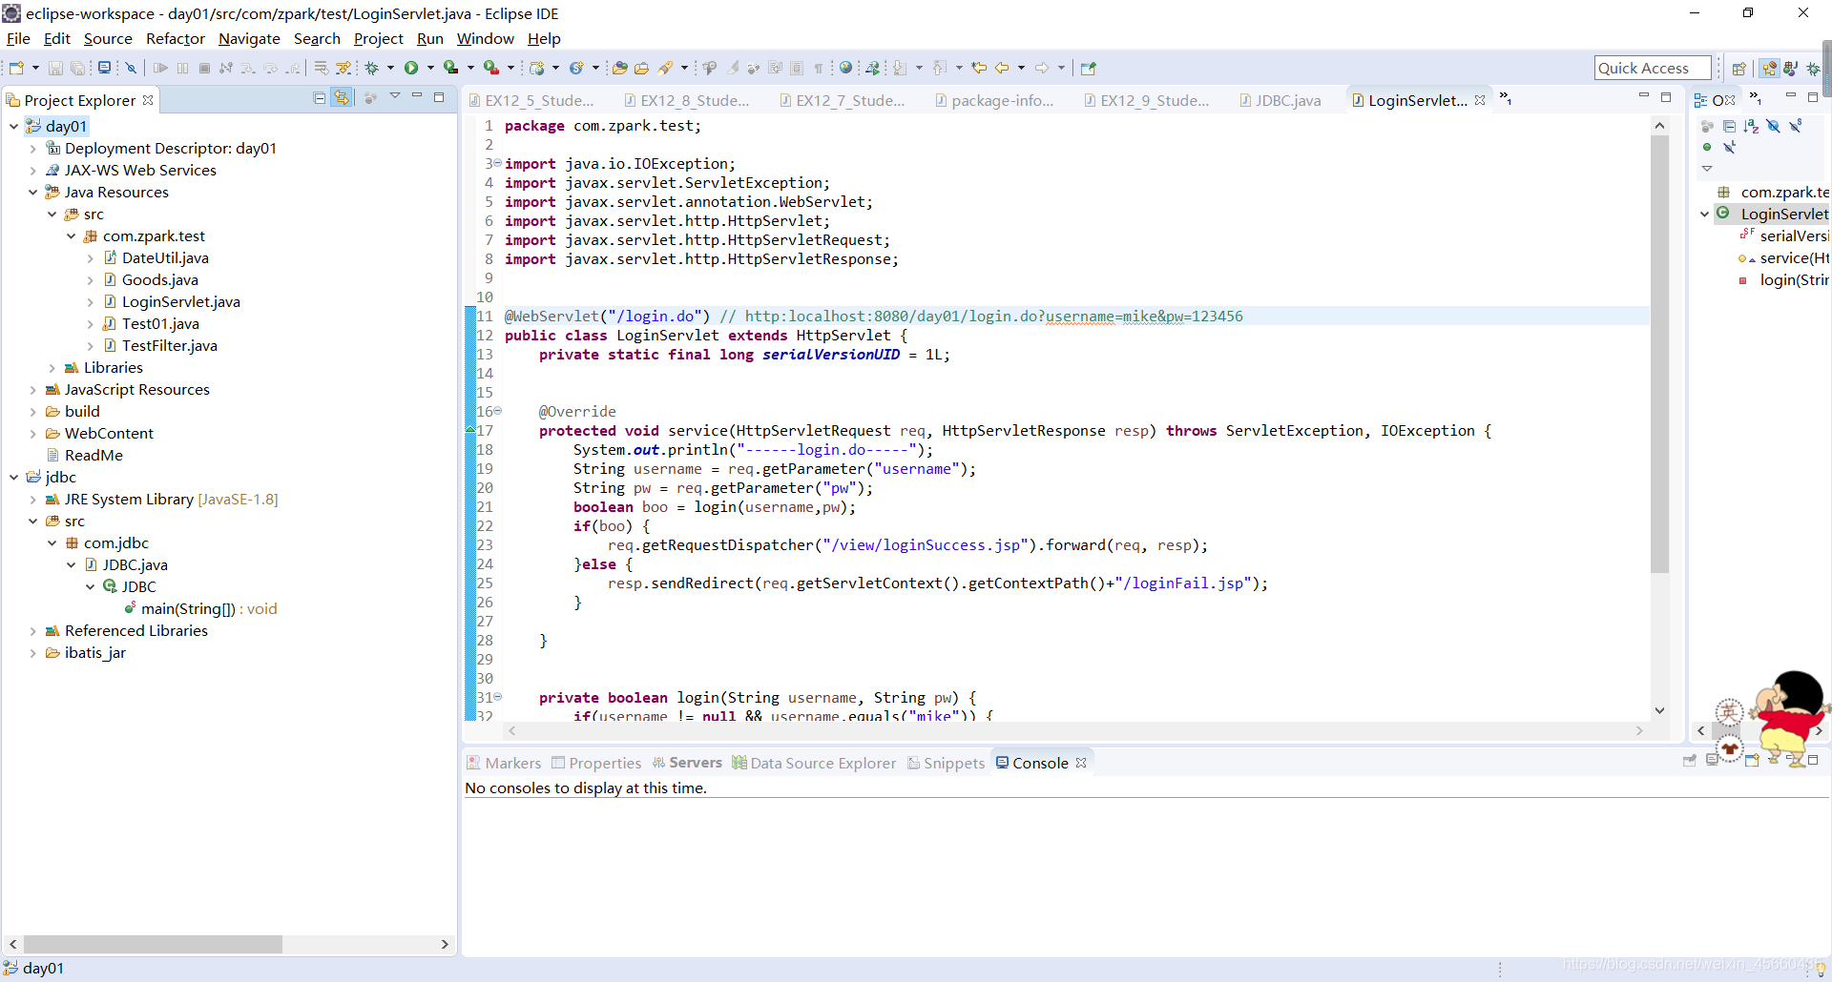Run the application using the Run toolbar icon

pos(411,68)
